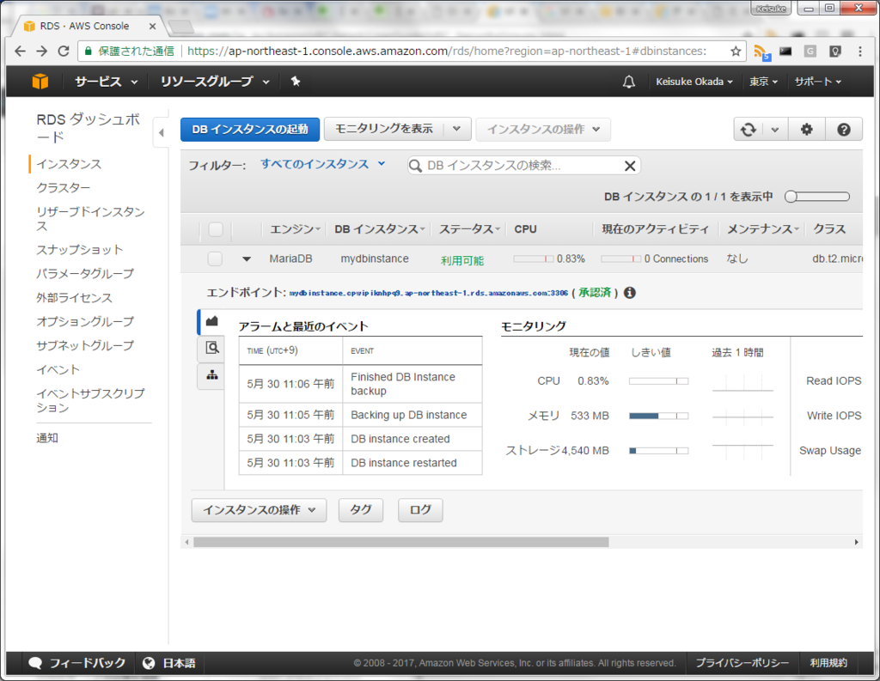
Task: Select 通知 in sidebar
Action: 47,438
